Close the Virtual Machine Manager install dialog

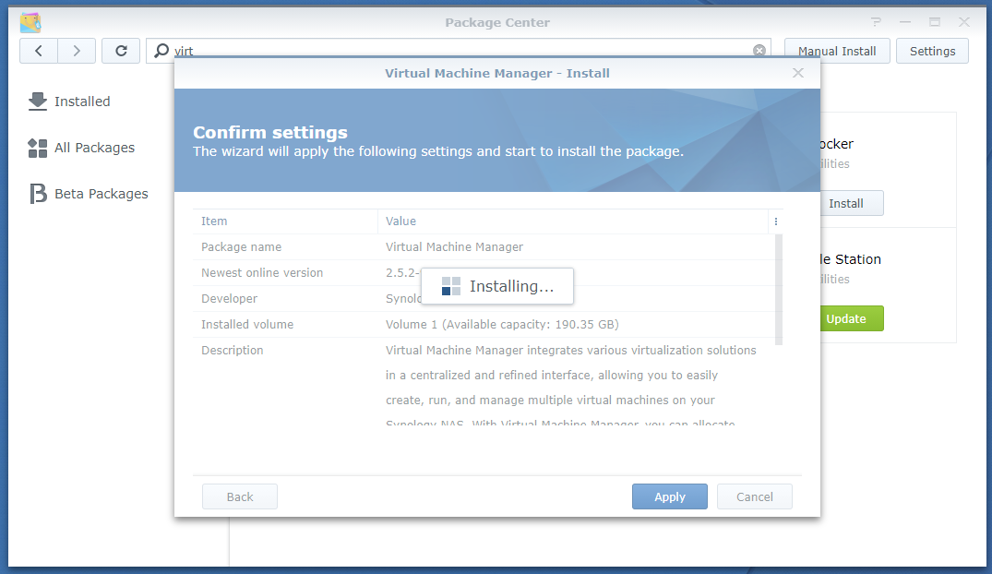coord(798,73)
